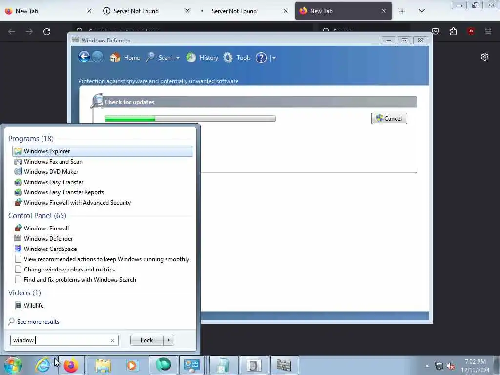Open Windows Defender from Control Panel results
The width and height of the screenshot is (500, 375).
click(103, 238)
